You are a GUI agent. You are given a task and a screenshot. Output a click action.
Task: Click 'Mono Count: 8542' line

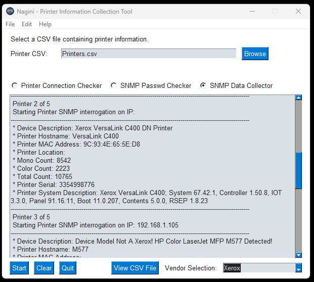point(41,161)
